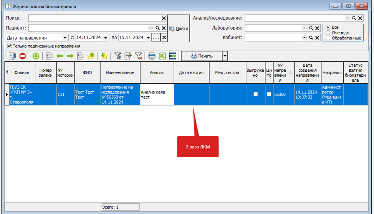
Task: Click the filter funnel icon
Action: [x=118, y=56]
